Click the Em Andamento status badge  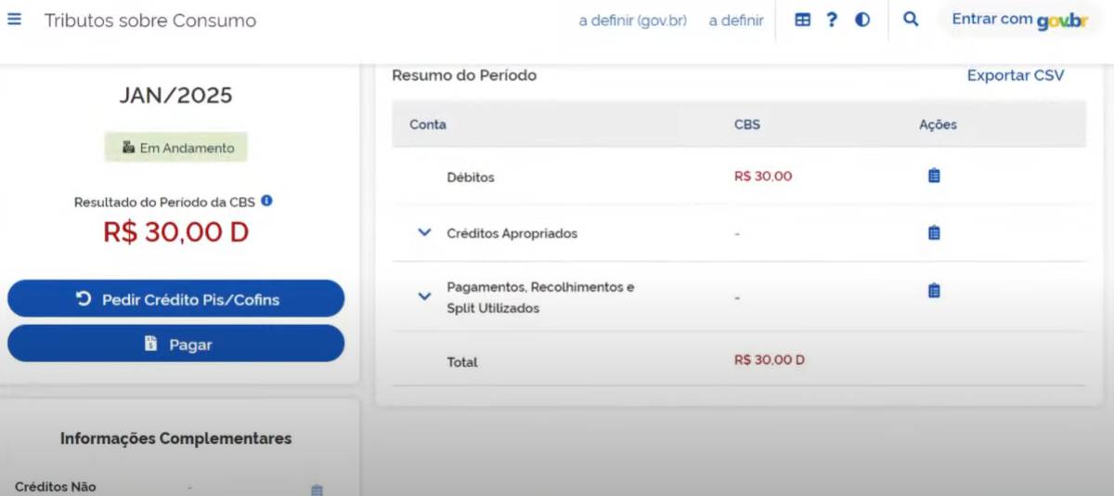[x=175, y=148]
